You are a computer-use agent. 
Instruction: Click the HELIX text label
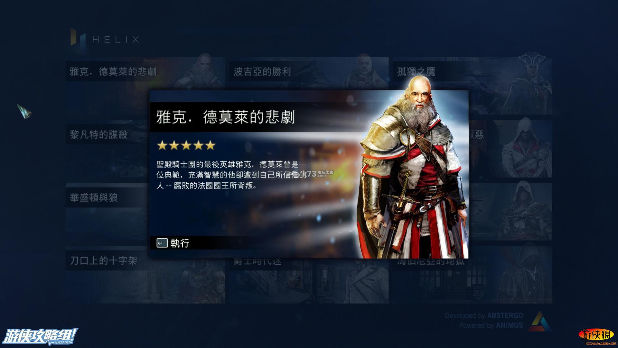click(x=116, y=40)
